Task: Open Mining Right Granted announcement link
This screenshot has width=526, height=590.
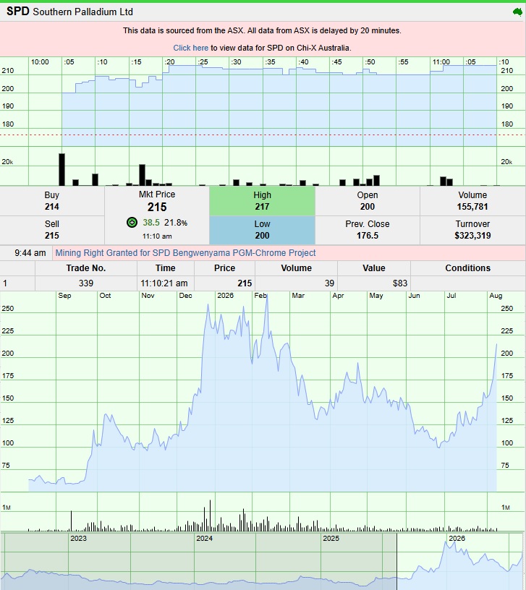Action: click(185, 253)
